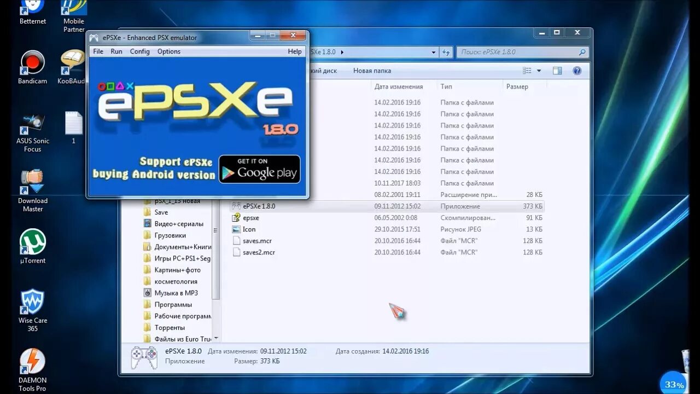Click the ePSXe gamepad title bar icon

pyautogui.click(x=94, y=38)
